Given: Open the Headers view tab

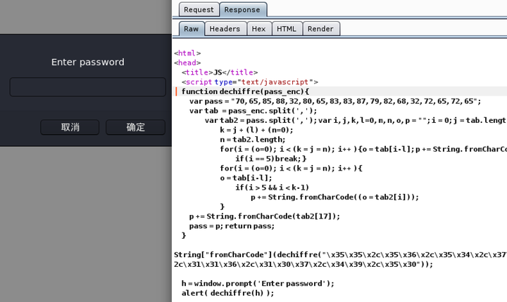Looking at the screenshot, I should (225, 29).
